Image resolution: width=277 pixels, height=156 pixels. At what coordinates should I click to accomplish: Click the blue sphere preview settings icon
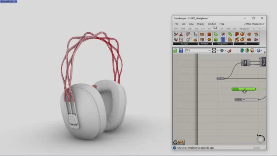pos(259,51)
